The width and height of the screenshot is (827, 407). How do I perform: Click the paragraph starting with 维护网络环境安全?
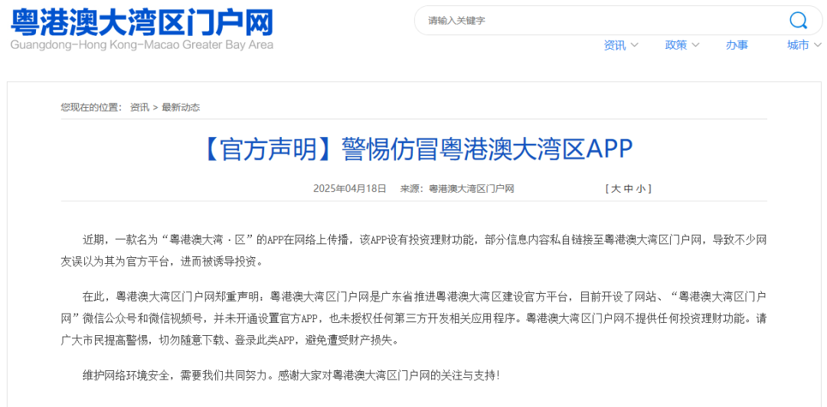click(291, 375)
